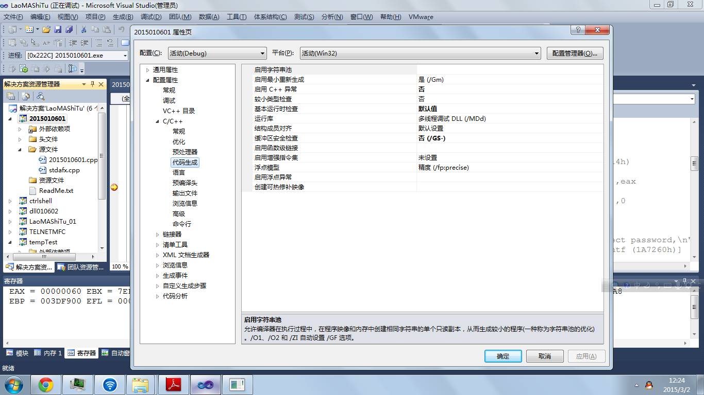The height and width of the screenshot is (395, 704).
Task: Select 预处理器 in the property tree
Action: pyautogui.click(x=185, y=152)
